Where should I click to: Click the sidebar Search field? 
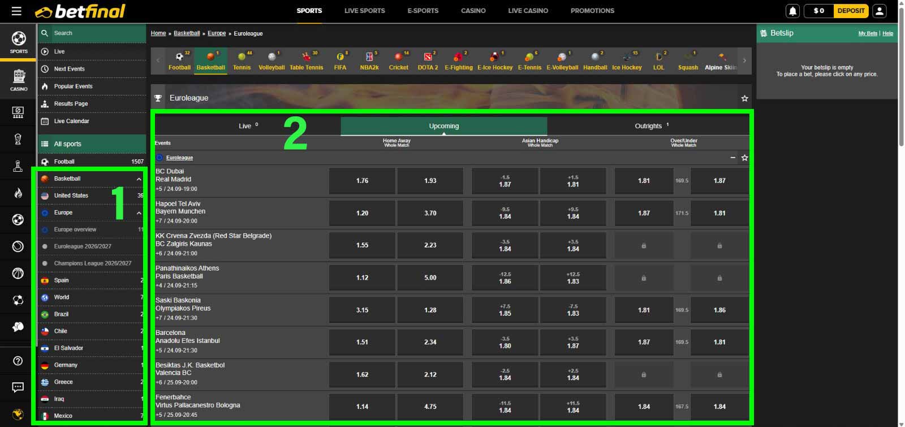(92, 33)
